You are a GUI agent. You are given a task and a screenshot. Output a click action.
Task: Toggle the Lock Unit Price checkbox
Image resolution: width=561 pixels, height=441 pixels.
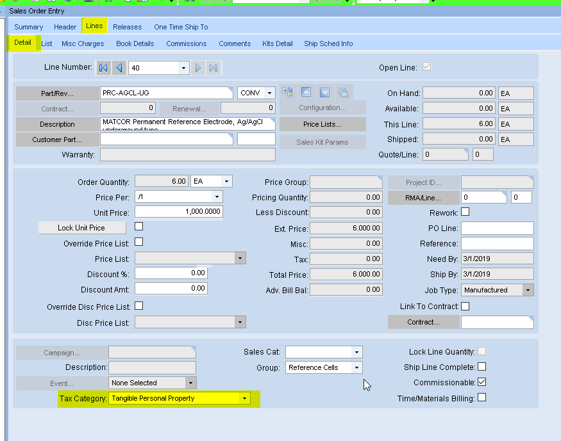tap(139, 227)
